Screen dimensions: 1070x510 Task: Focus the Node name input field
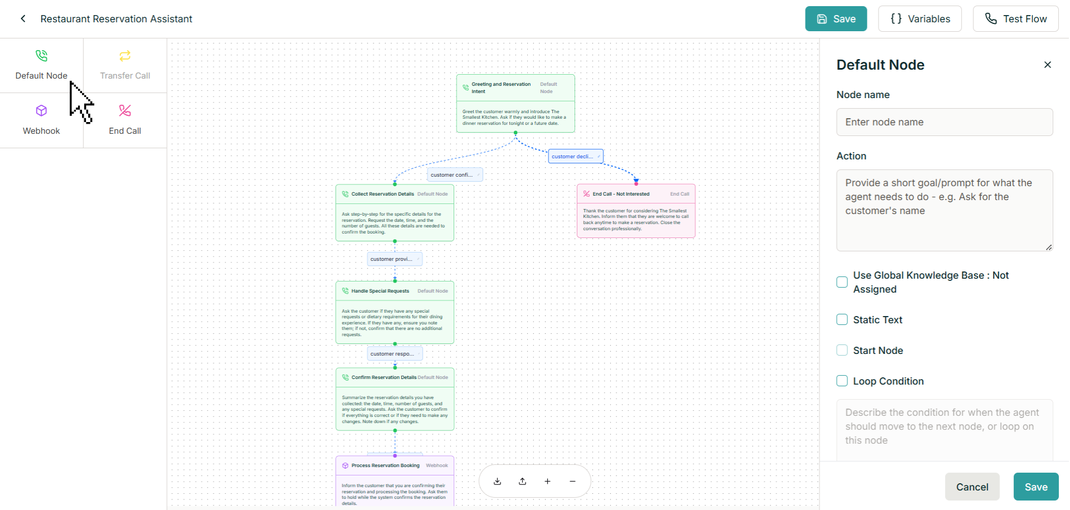tap(944, 122)
